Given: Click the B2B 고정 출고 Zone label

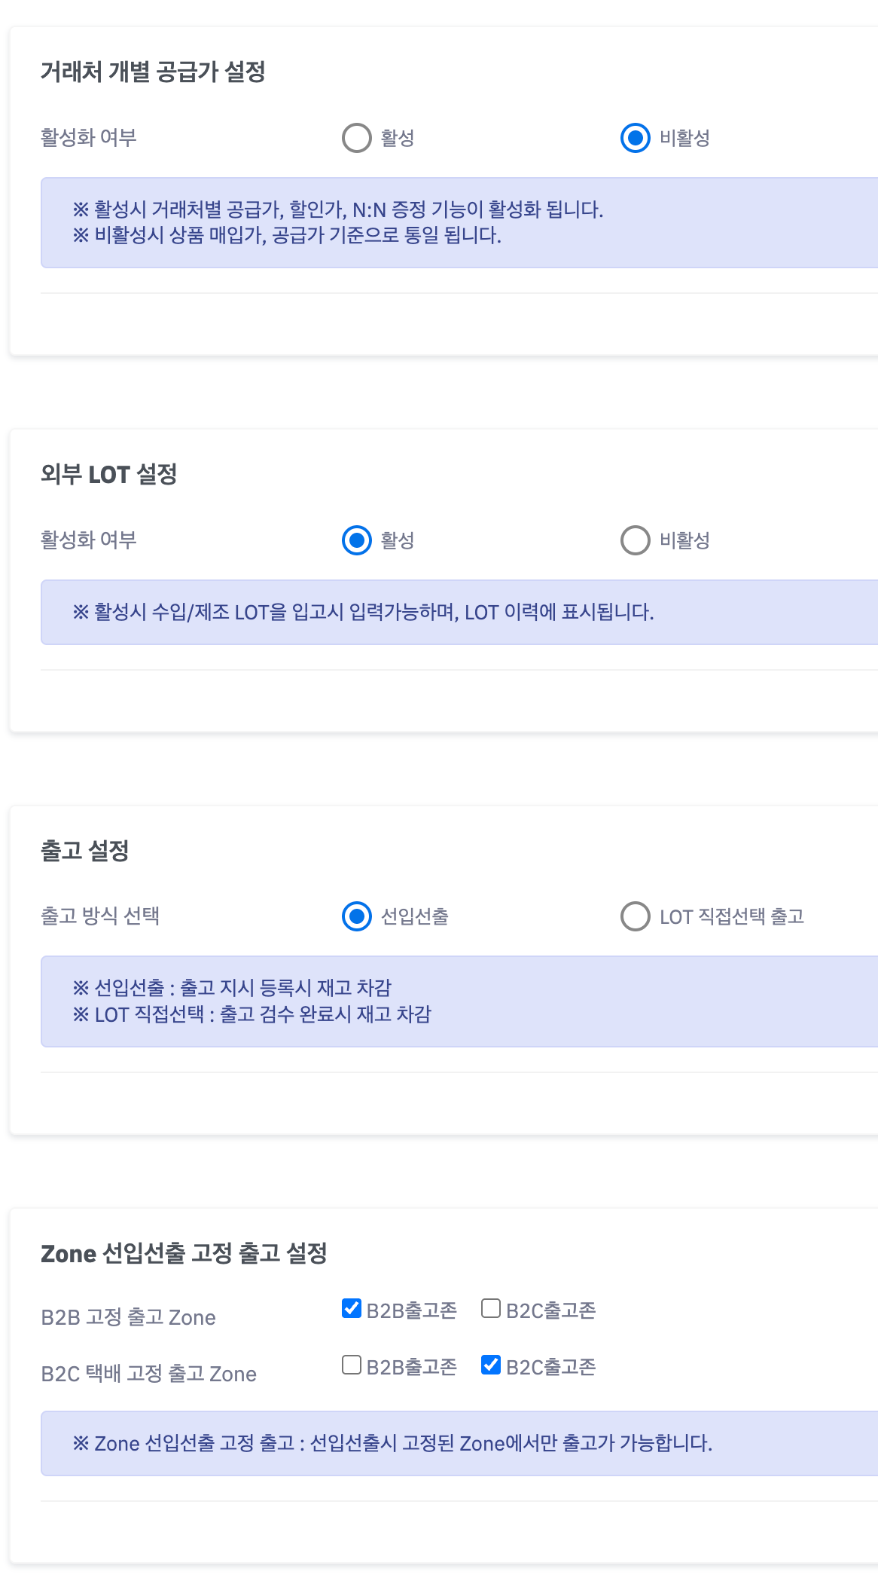Looking at the screenshot, I should (129, 1317).
